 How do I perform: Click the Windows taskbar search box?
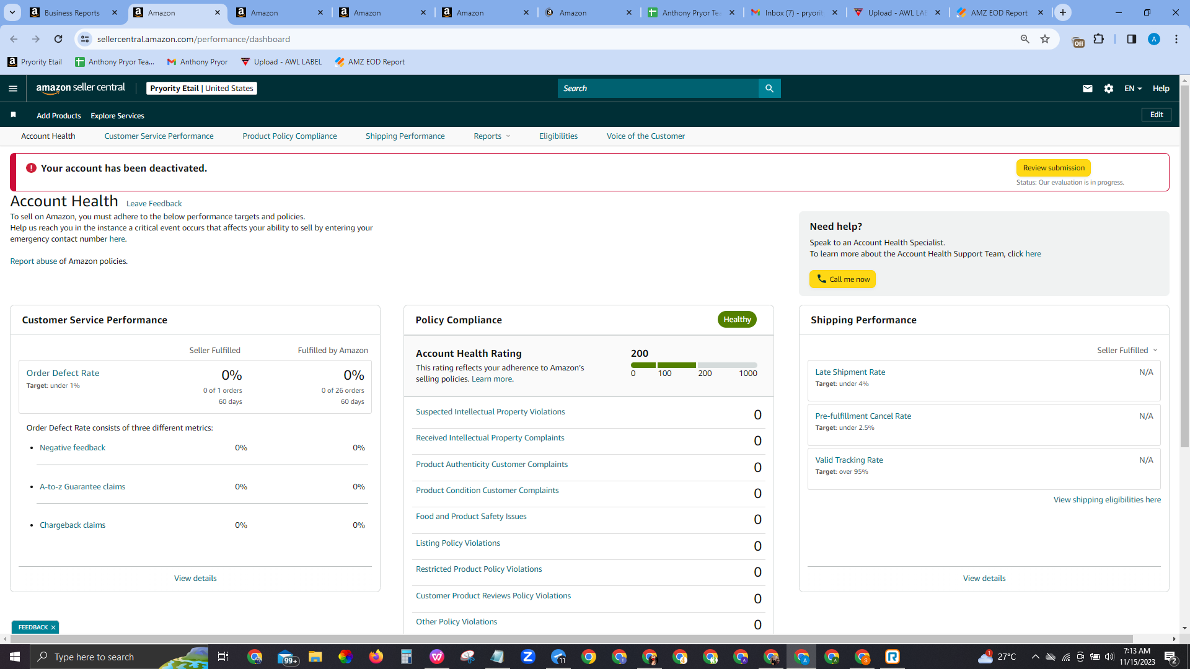tap(119, 657)
